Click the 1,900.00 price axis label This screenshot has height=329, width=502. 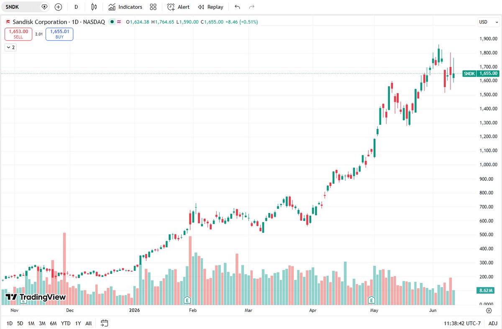pos(488,39)
